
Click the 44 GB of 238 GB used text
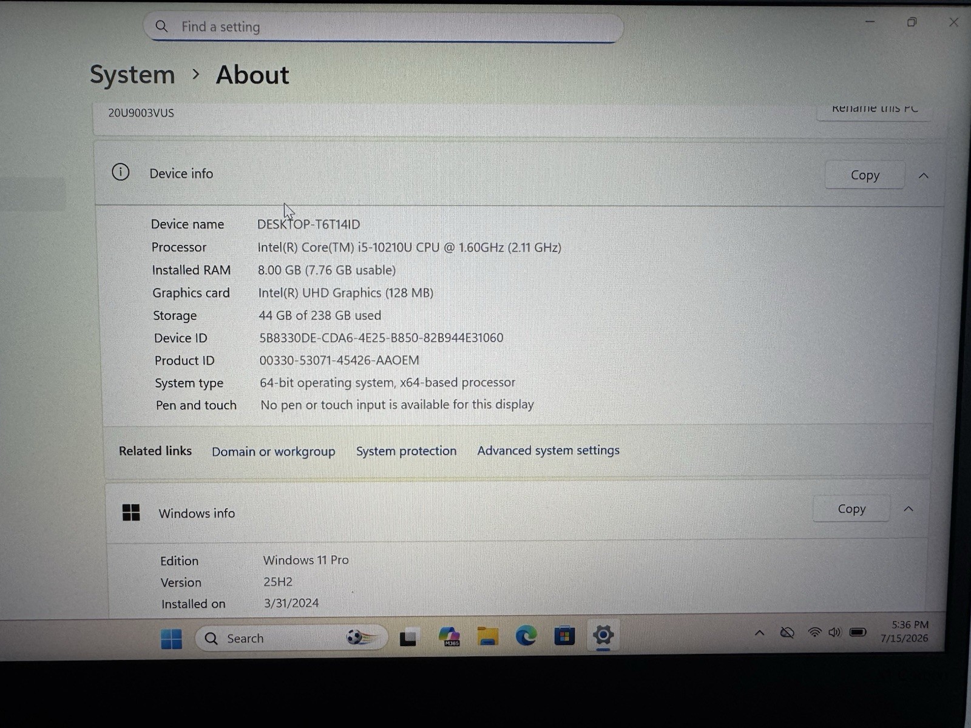point(320,315)
